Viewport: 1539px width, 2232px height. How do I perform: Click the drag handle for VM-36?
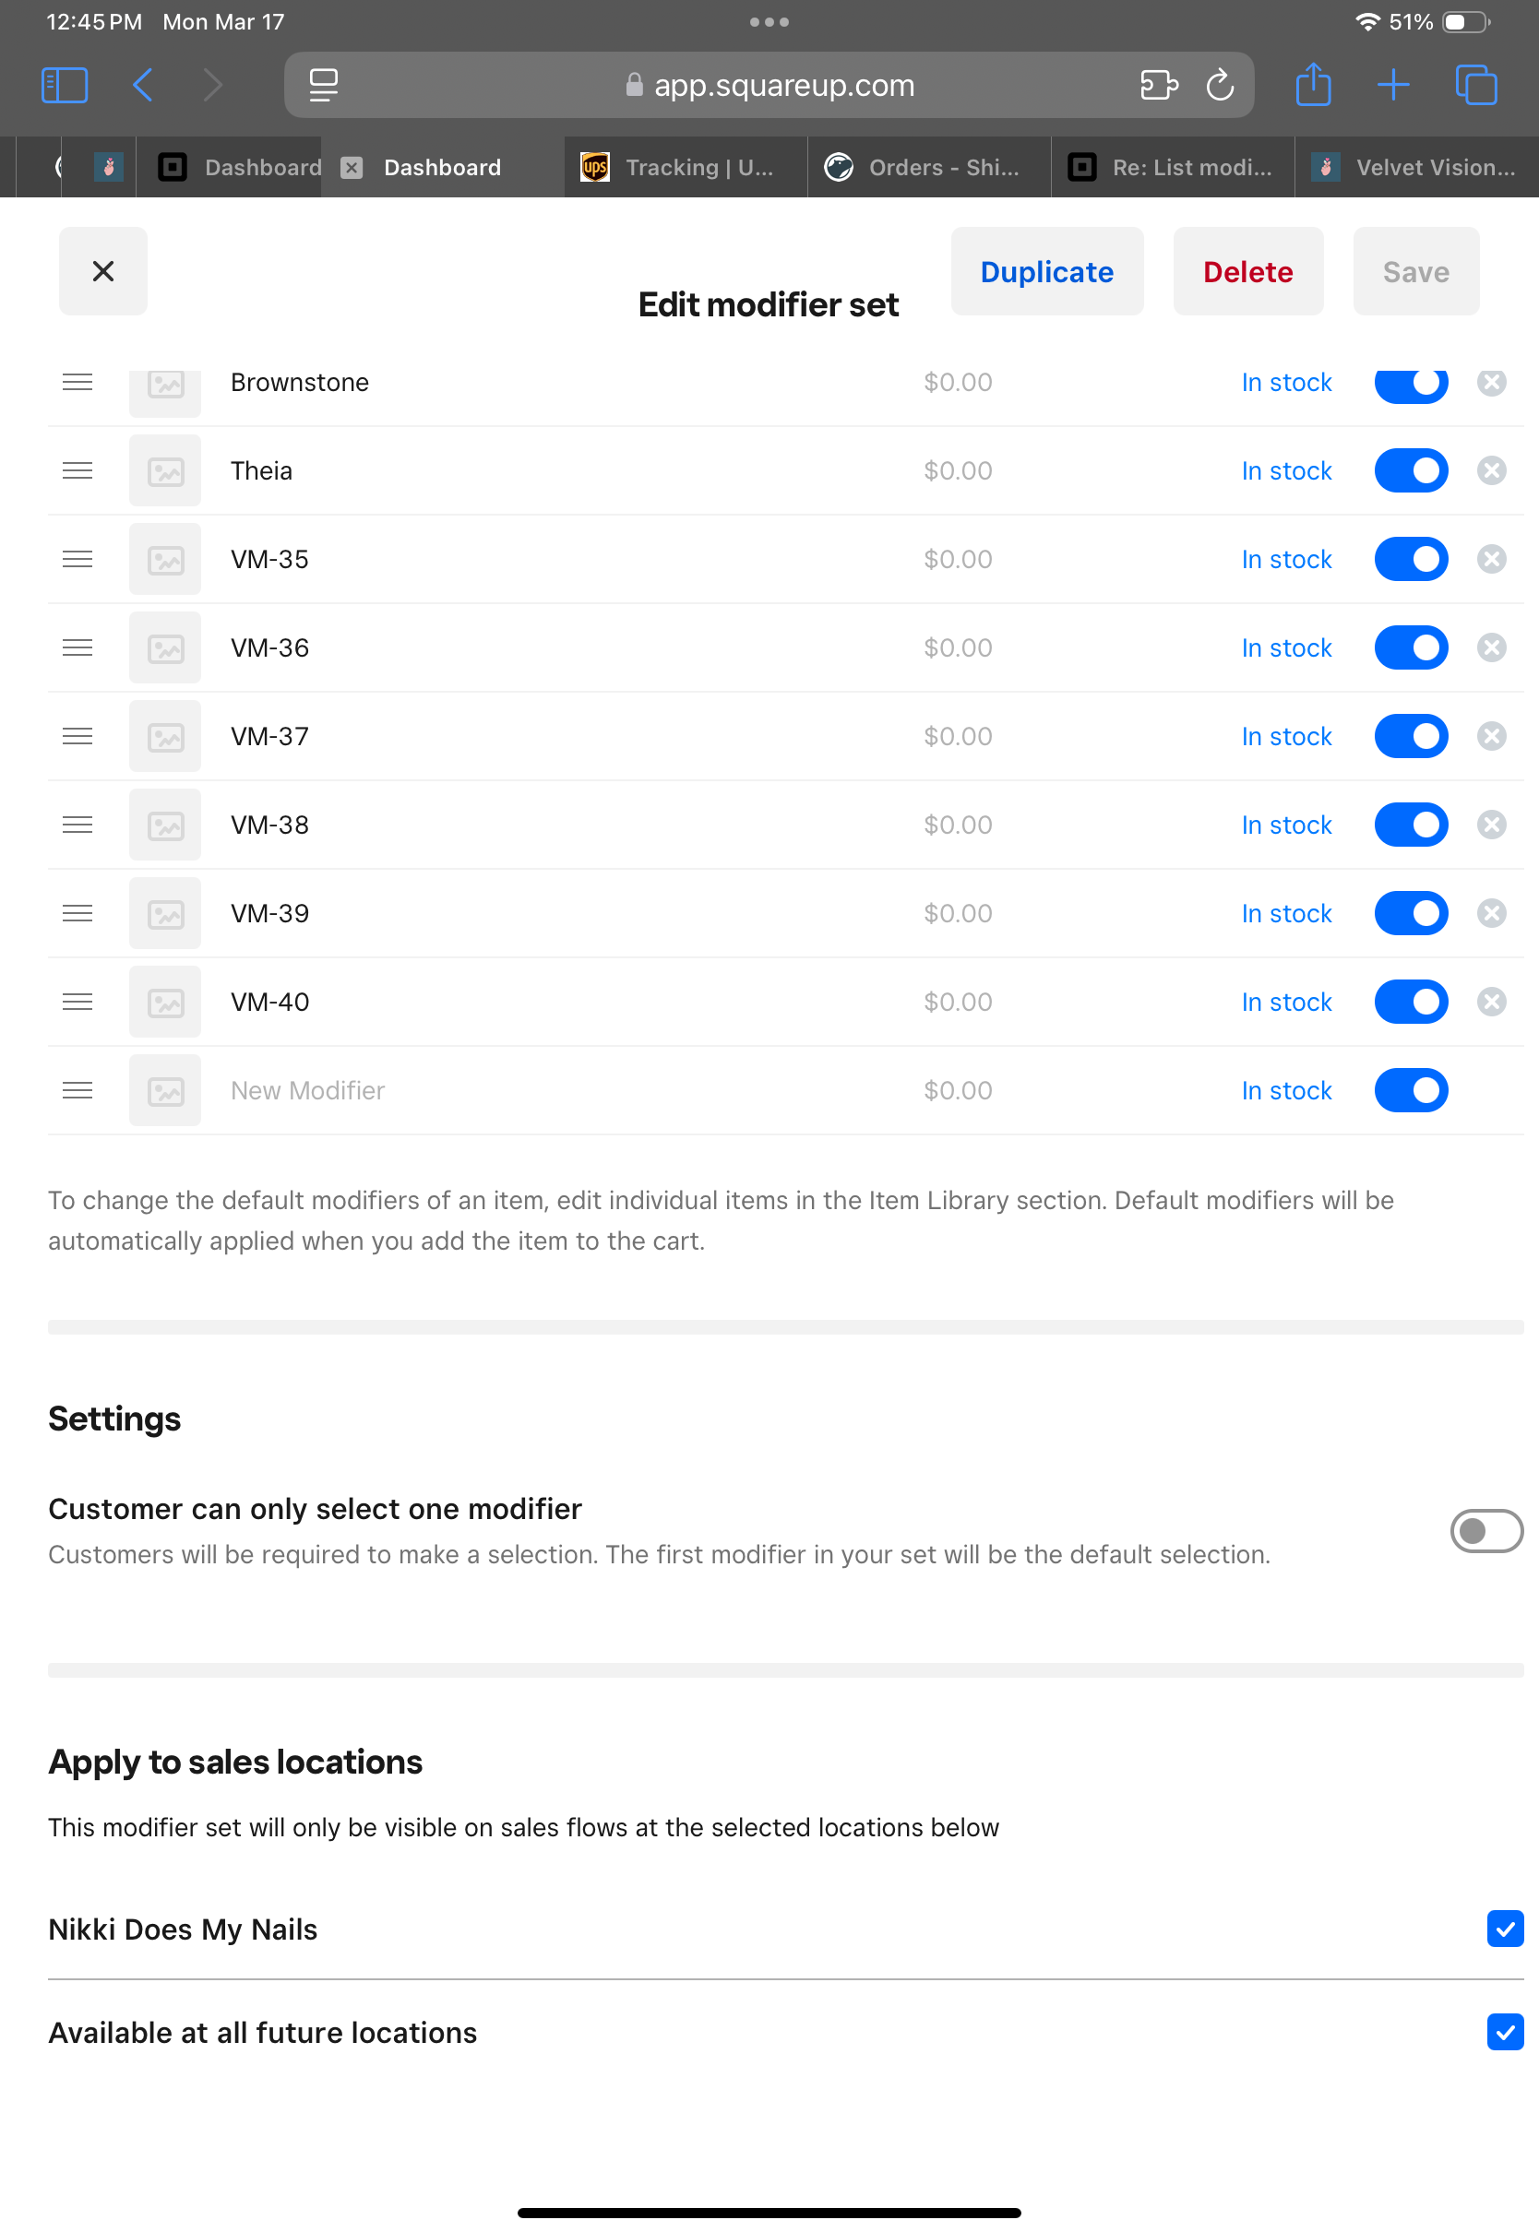[78, 647]
